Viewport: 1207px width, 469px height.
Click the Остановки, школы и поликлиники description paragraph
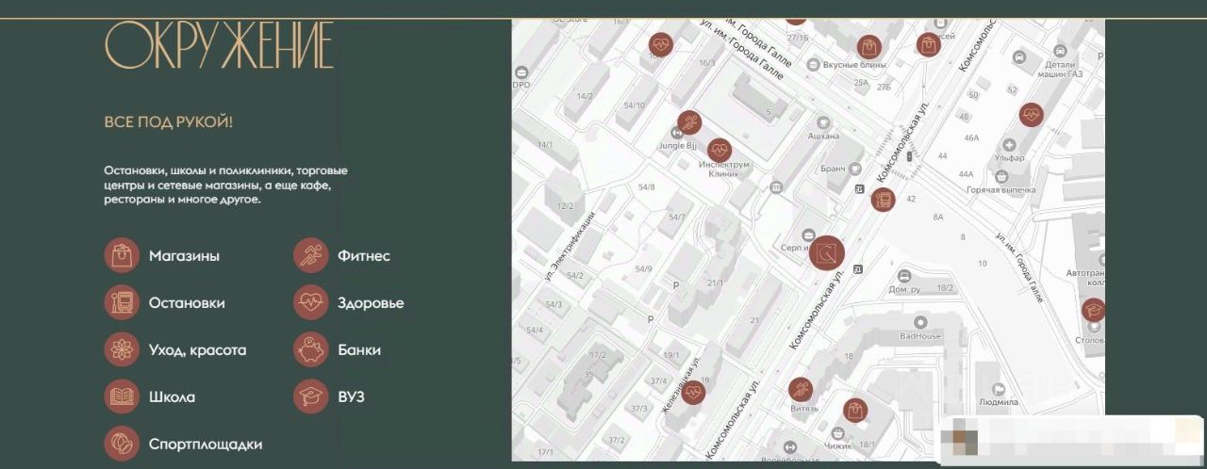point(226,186)
